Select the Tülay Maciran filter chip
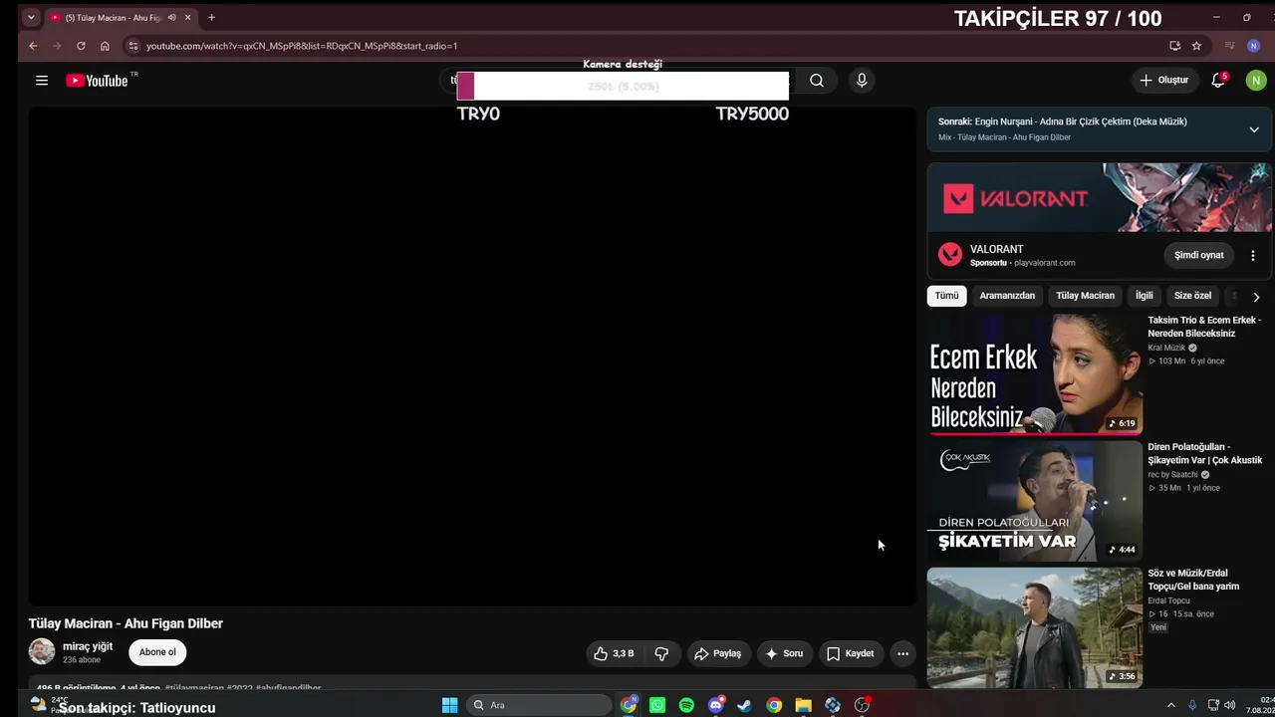This screenshot has width=1275, height=717. [x=1085, y=296]
